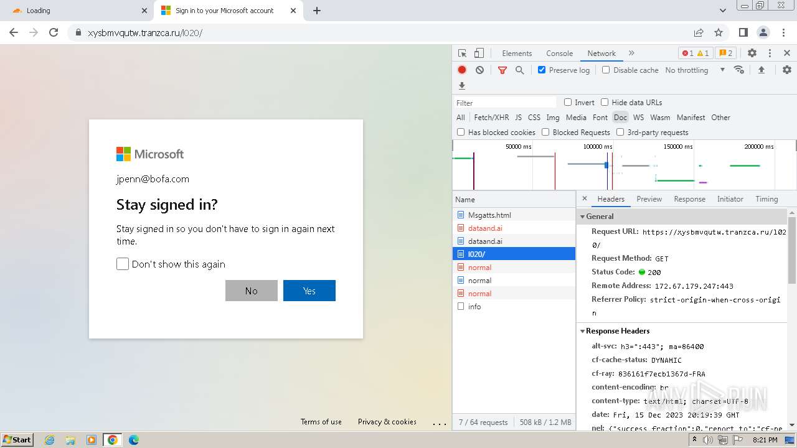Filter requests by Doc type

[620, 118]
